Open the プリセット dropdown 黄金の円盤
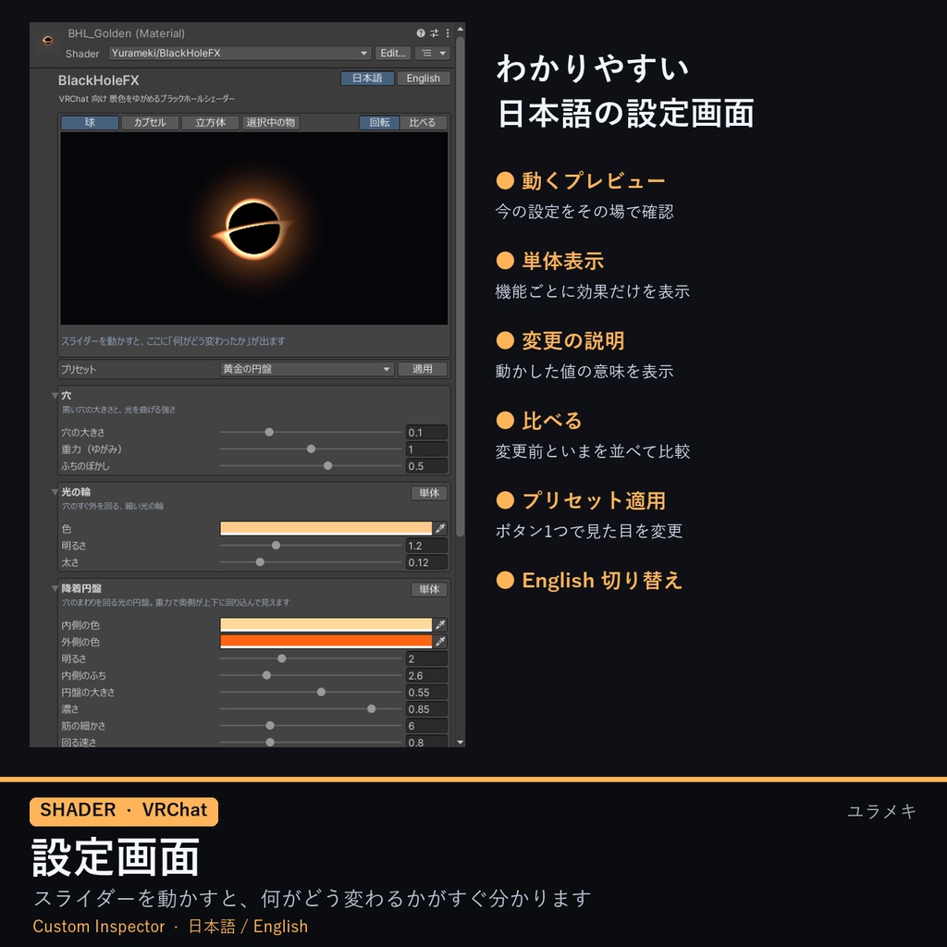This screenshot has height=947, width=947. click(307, 369)
